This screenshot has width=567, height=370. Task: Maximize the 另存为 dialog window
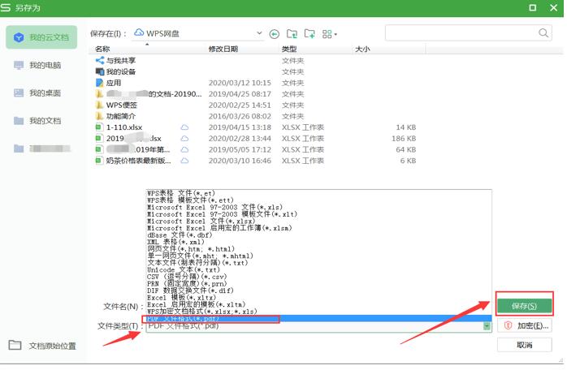[533, 7]
